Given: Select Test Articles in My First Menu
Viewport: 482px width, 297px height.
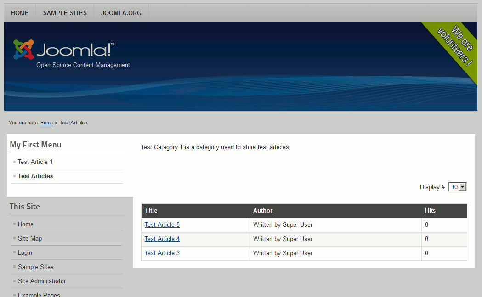Looking at the screenshot, I should [35, 176].
